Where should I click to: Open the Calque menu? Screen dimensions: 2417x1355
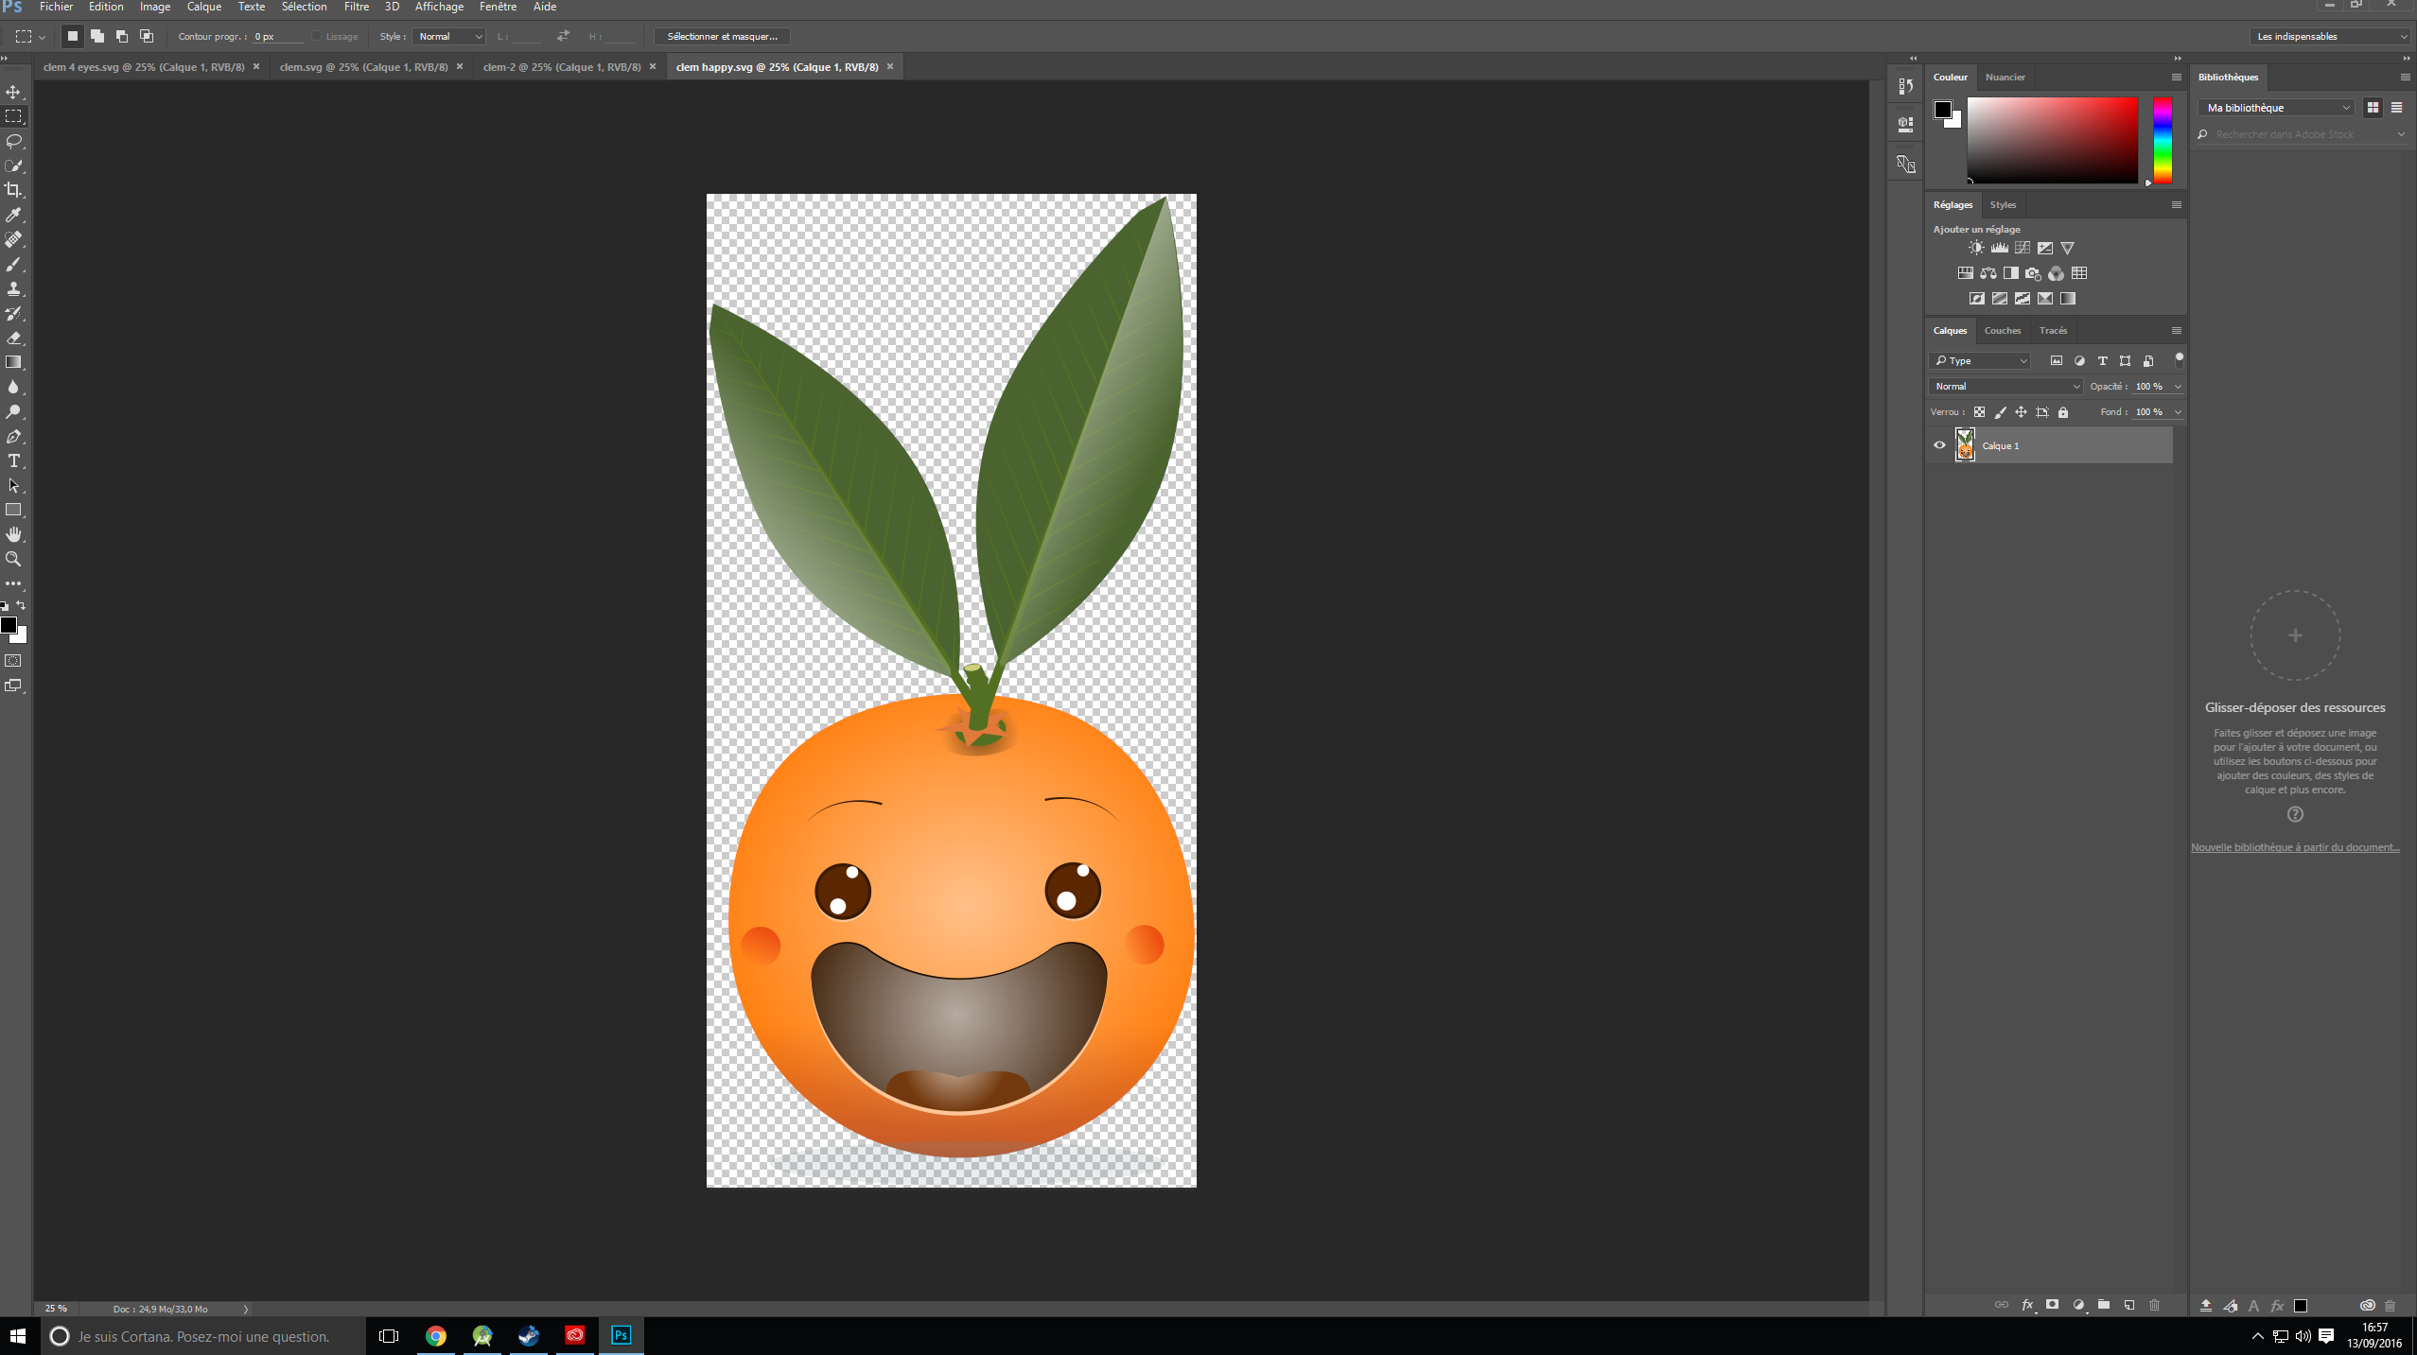203,7
